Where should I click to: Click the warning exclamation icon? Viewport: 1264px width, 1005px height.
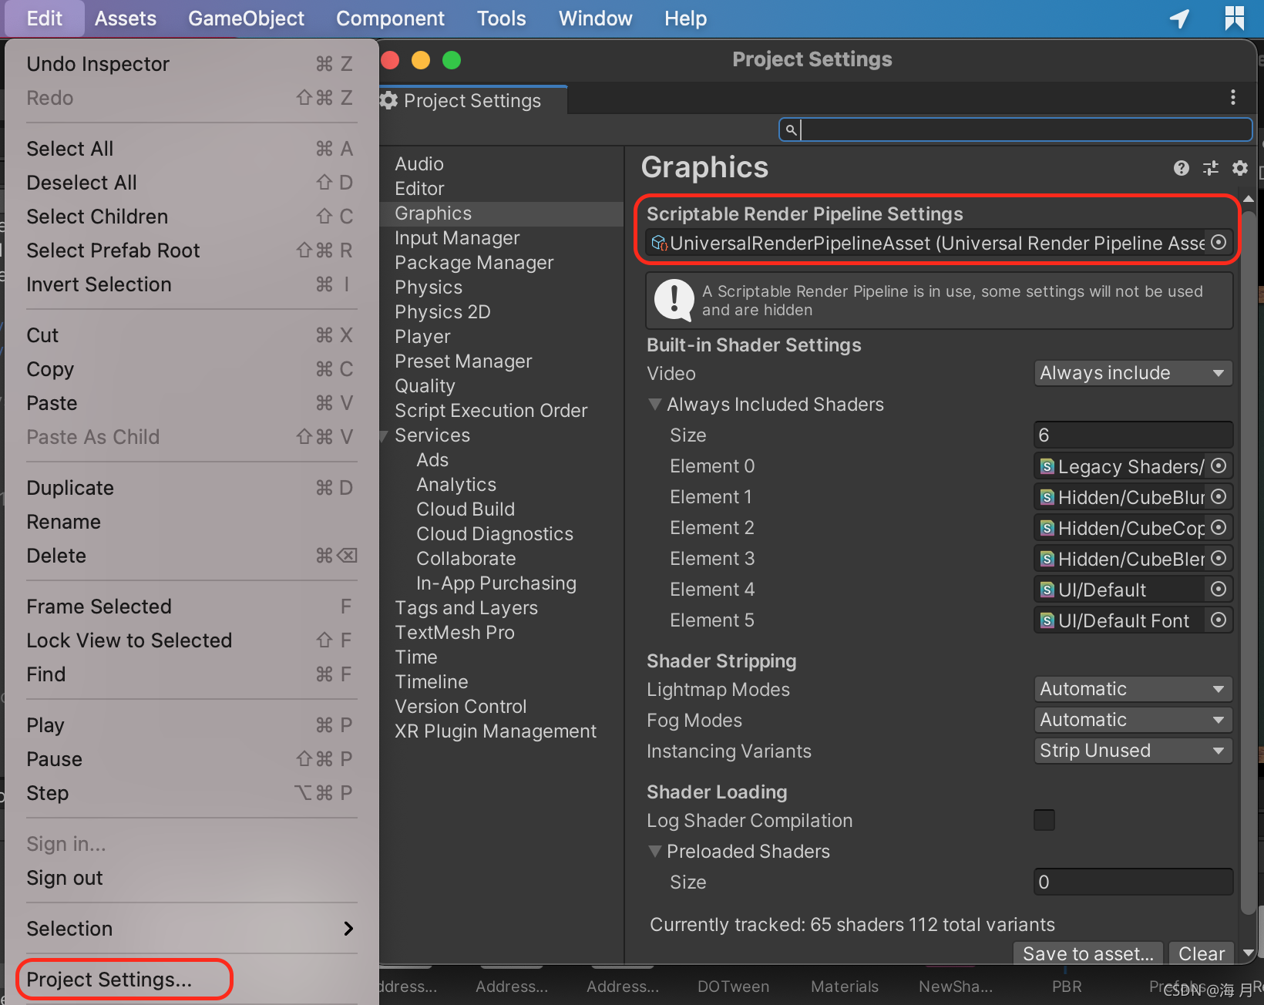coord(673,301)
